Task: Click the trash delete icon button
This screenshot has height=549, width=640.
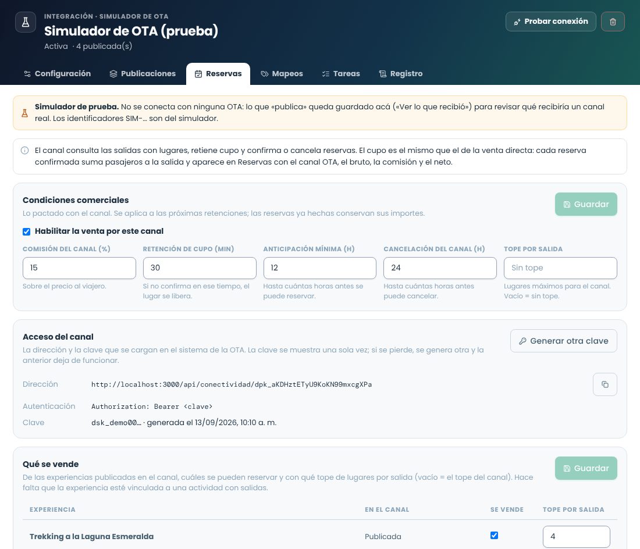Action: click(x=613, y=22)
